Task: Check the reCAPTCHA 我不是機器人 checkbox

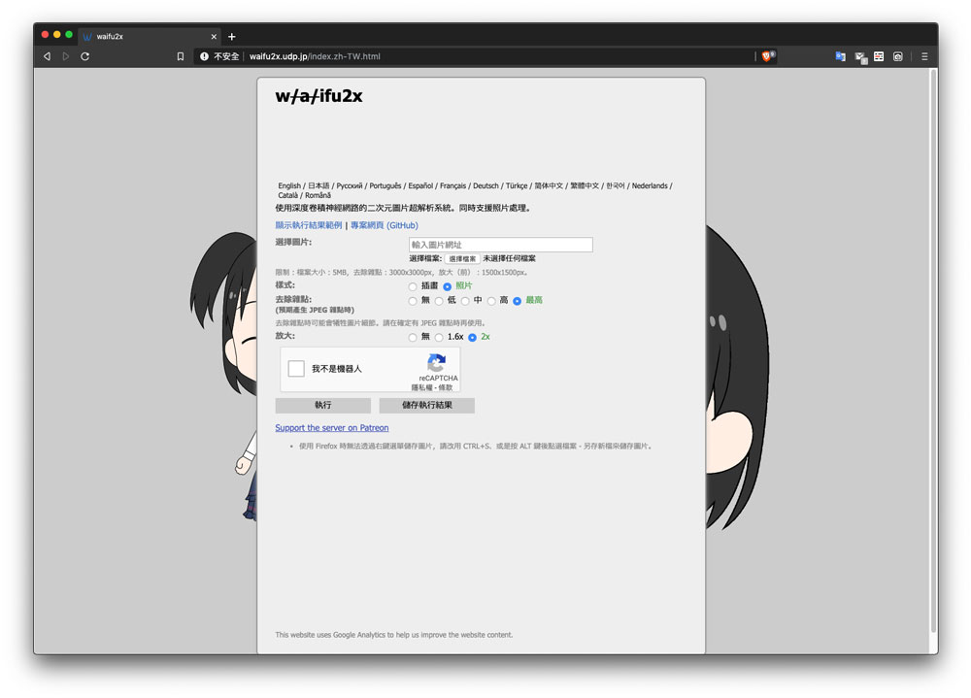Action: [296, 369]
